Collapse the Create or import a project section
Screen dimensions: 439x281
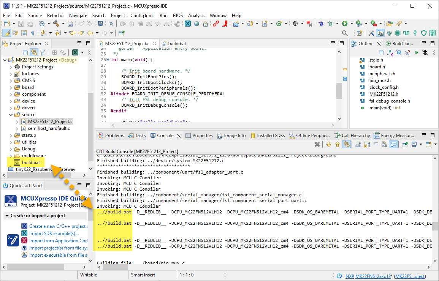[x=7, y=216]
